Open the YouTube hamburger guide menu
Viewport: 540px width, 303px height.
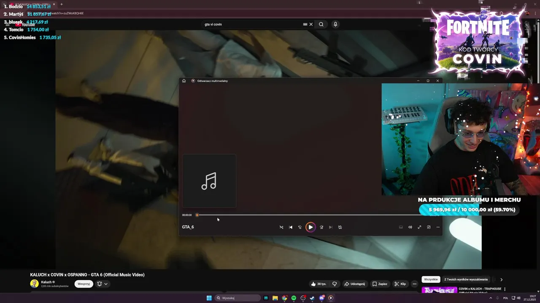(x=7, y=24)
